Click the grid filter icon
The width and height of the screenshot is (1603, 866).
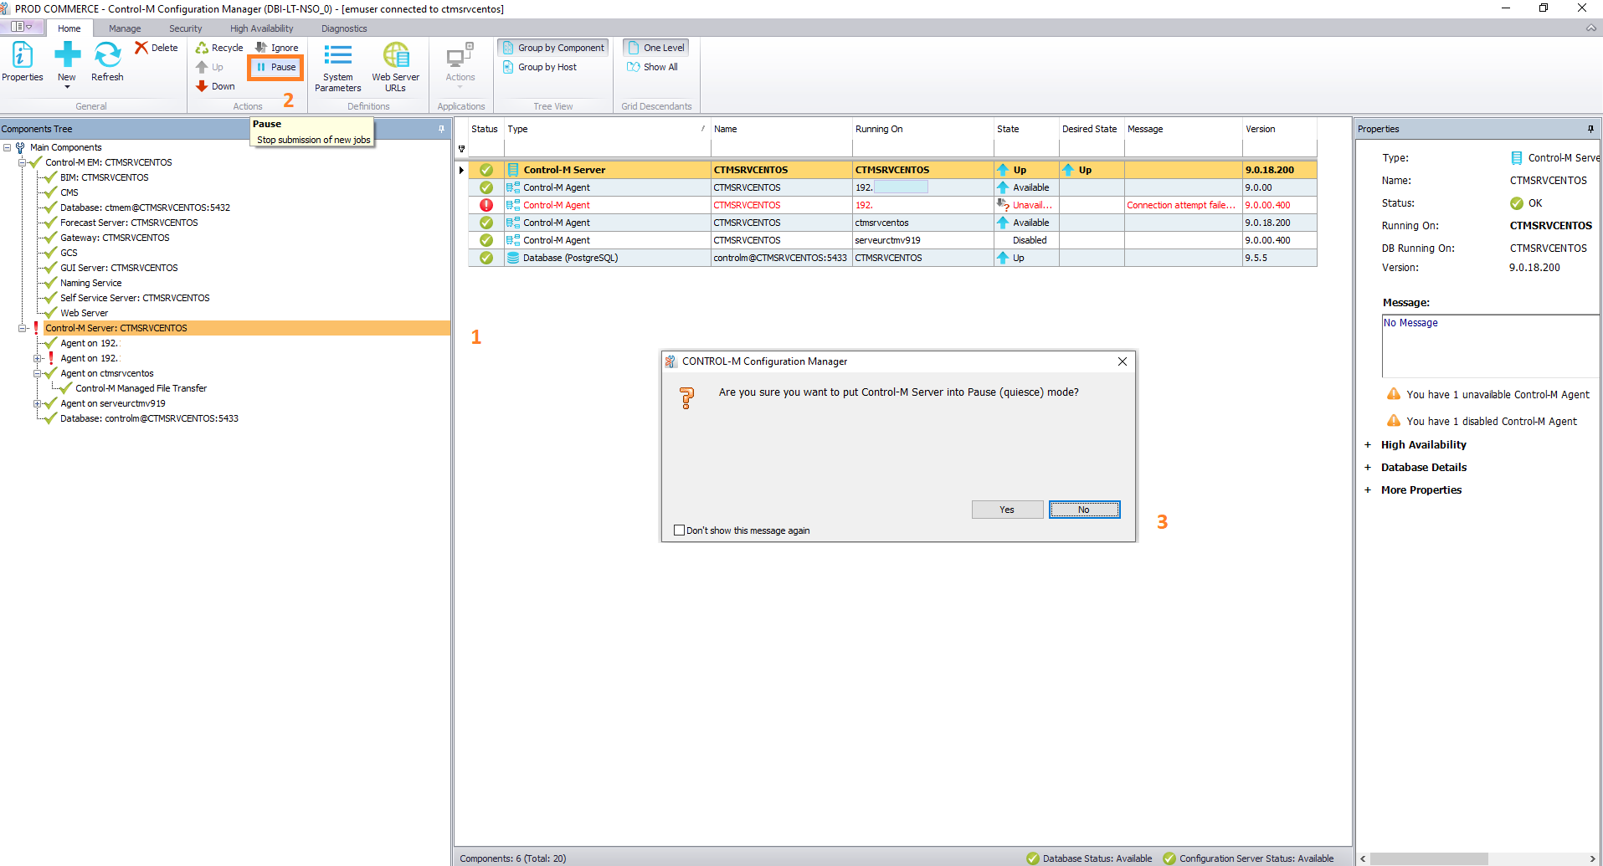pos(461,149)
